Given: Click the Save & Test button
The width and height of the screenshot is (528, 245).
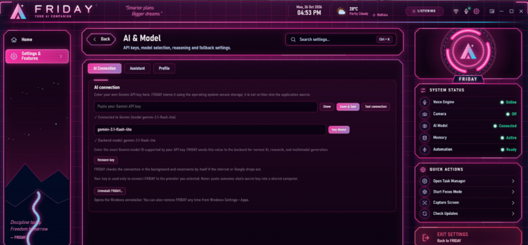Looking at the screenshot, I should [348, 106].
